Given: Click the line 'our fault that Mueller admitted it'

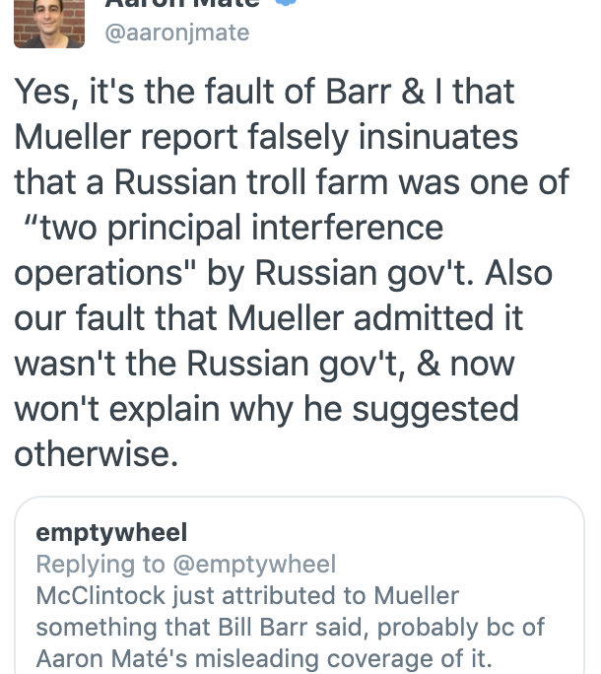Looking at the screenshot, I should 269,318.
